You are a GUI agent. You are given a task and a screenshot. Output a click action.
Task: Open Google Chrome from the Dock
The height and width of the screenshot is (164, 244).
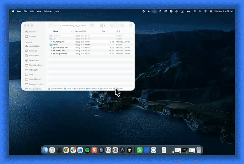66,150
